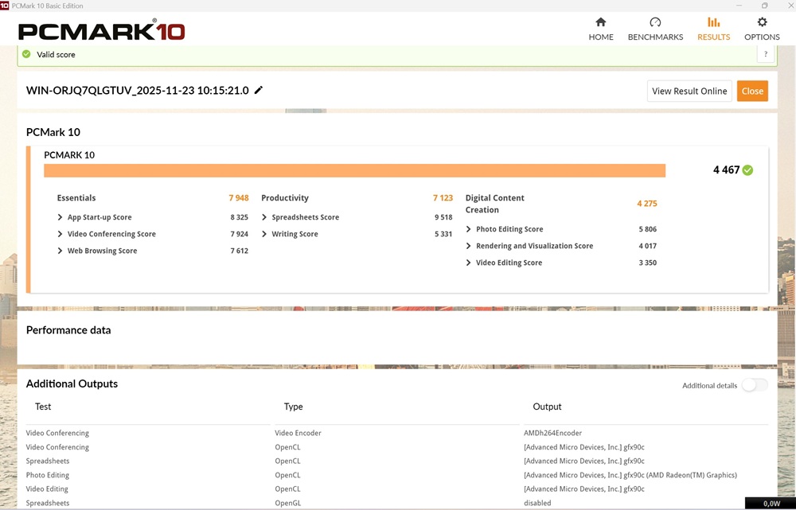Click the green check next to 4 467

point(747,169)
